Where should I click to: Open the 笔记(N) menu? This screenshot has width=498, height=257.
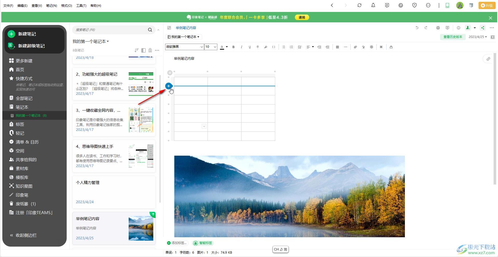tap(51, 5)
